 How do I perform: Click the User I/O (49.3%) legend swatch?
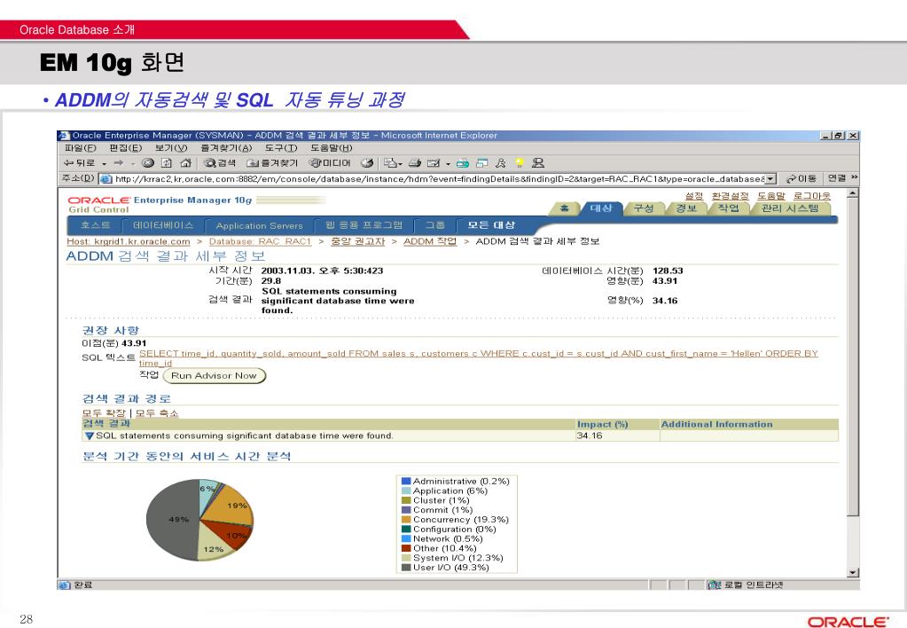[406, 567]
